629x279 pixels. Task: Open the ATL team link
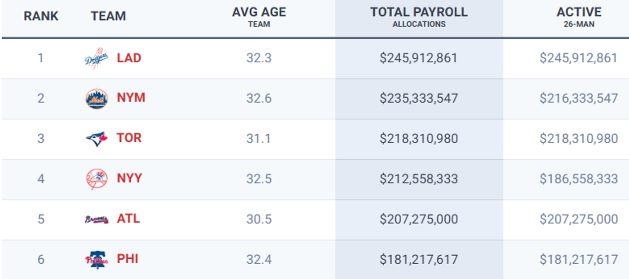(128, 218)
